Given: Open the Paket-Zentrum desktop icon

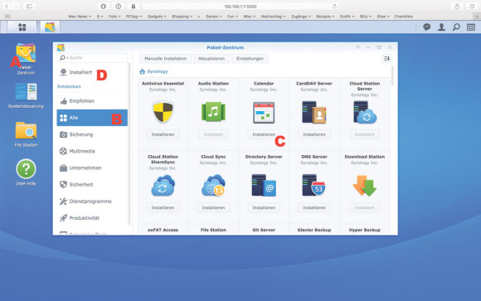Looking at the screenshot, I should pyautogui.click(x=26, y=59).
